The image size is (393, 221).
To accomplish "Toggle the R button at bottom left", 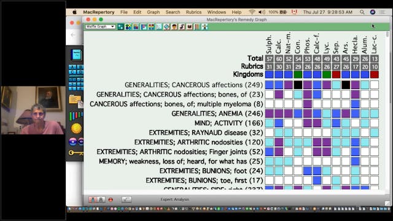I will [101, 200].
